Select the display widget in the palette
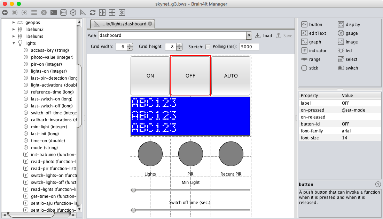 [x=349, y=24]
